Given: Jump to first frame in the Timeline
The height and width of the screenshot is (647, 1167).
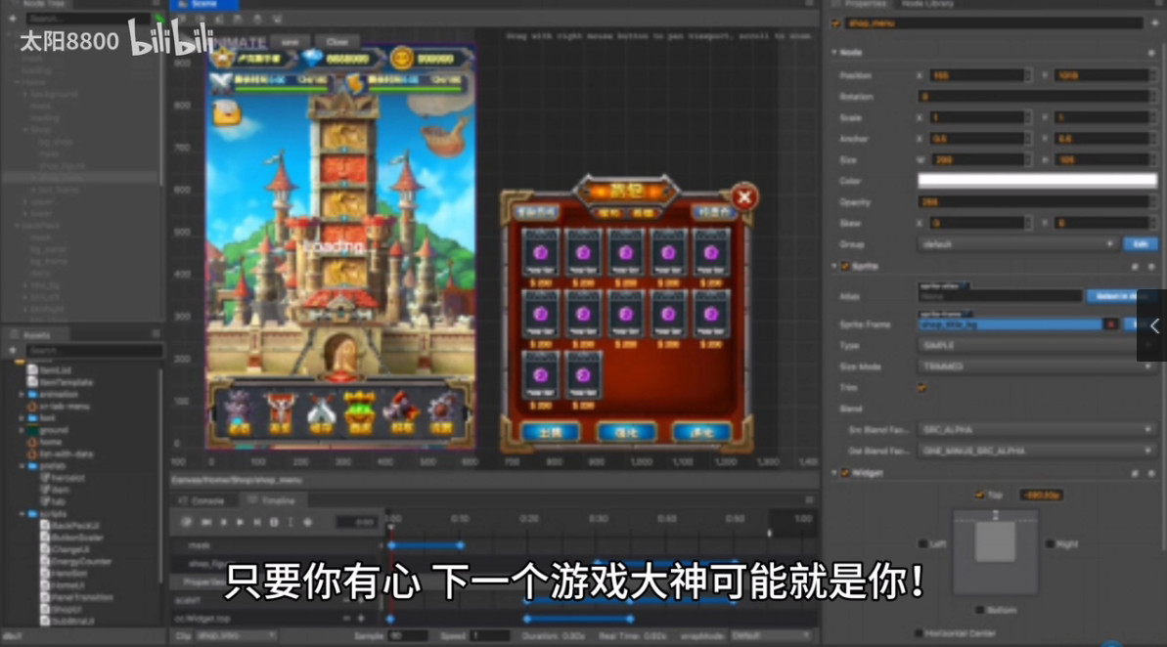Looking at the screenshot, I should (x=206, y=523).
